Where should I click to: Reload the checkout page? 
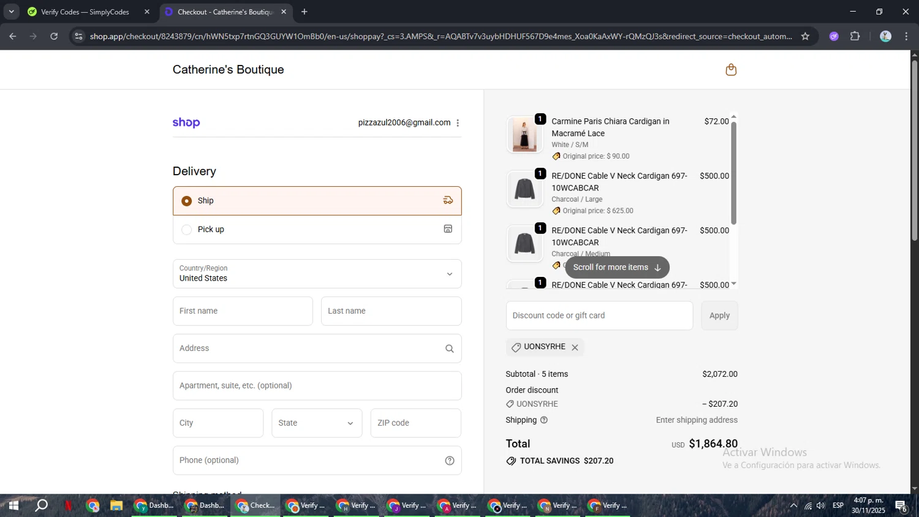(x=54, y=36)
